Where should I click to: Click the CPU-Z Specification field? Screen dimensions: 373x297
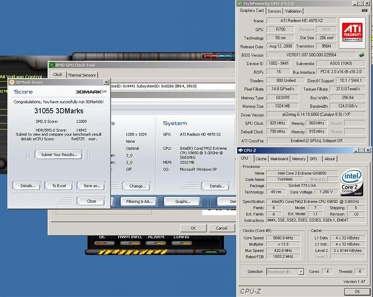point(316,201)
